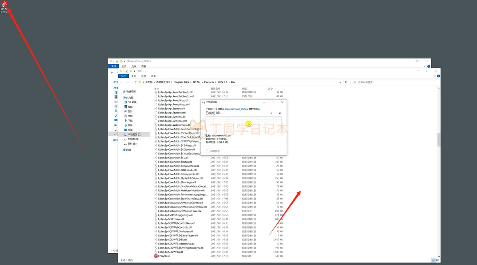Pause the file copy operation
Image resolution: width=477 pixels, height=265 pixels.
(x=270, y=113)
